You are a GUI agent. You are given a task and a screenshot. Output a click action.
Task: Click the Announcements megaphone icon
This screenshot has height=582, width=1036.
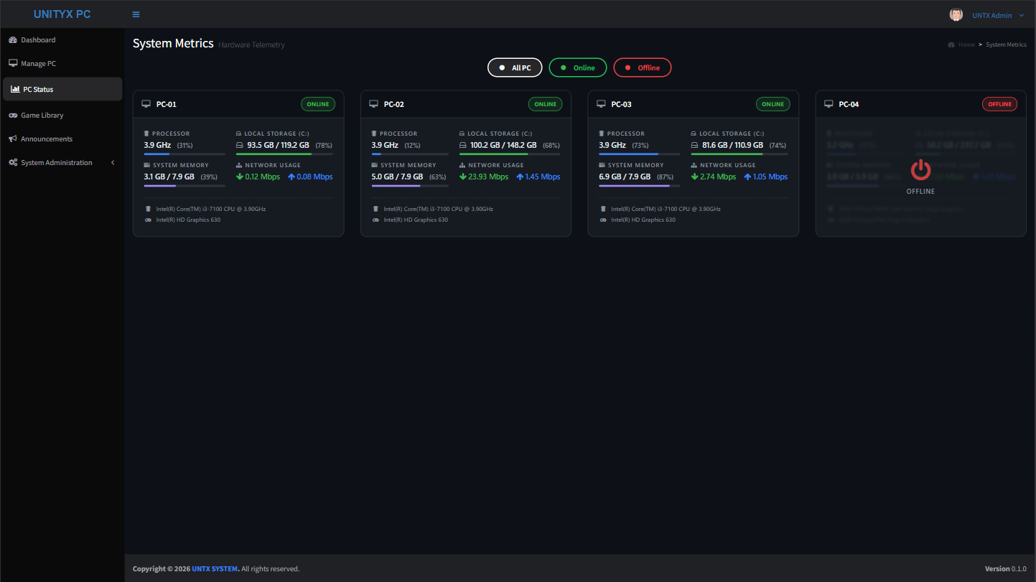(x=13, y=139)
